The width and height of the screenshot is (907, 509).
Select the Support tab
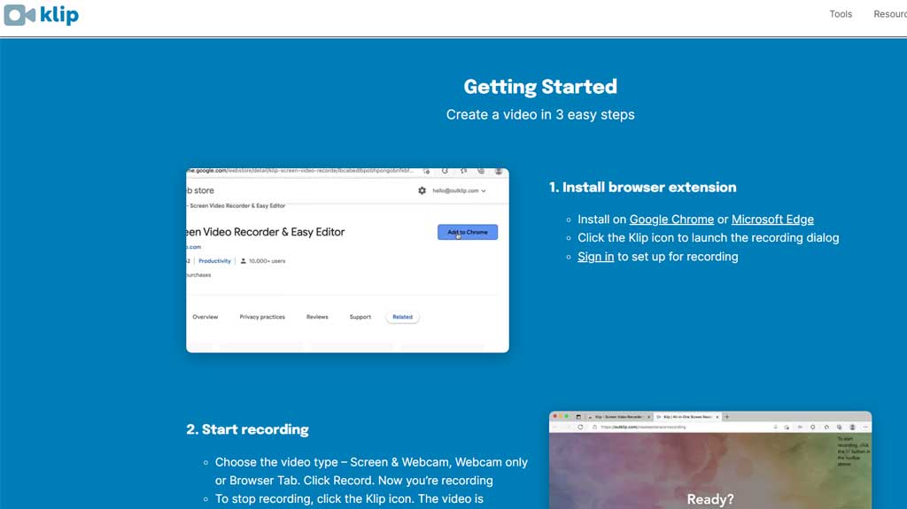(x=360, y=317)
